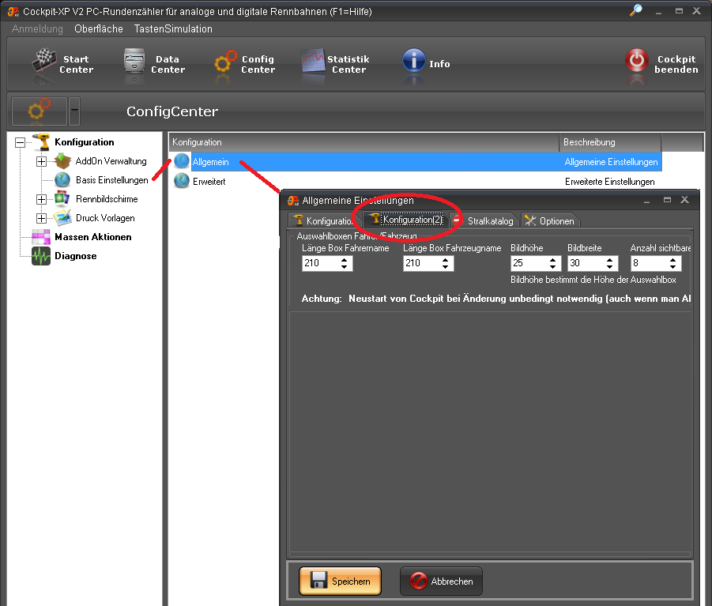Click the Beschreibung column header

click(610, 142)
